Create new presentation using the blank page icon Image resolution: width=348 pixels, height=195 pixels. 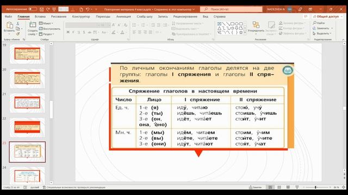pyautogui.click(x=81, y=9)
